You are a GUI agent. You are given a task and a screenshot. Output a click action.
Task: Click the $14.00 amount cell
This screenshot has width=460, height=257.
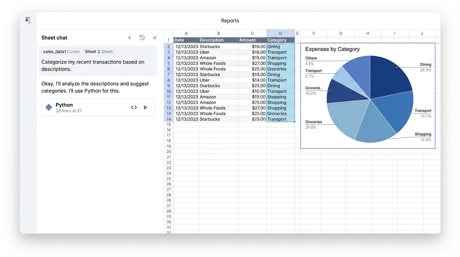(x=252, y=80)
